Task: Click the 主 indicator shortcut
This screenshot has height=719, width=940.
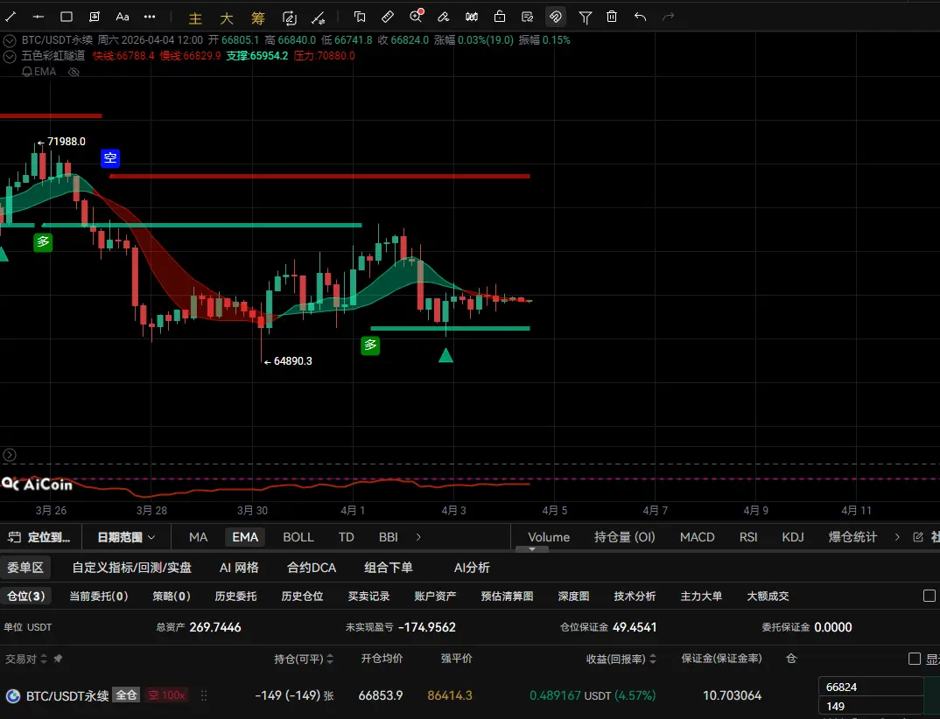Action: (x=195, y=18)
